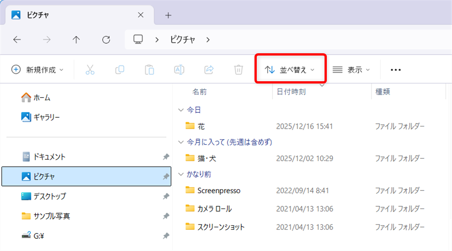Screen dimensions: 452x251
Task: Click the Screenpresso folder icon
Action: point(190,190)
